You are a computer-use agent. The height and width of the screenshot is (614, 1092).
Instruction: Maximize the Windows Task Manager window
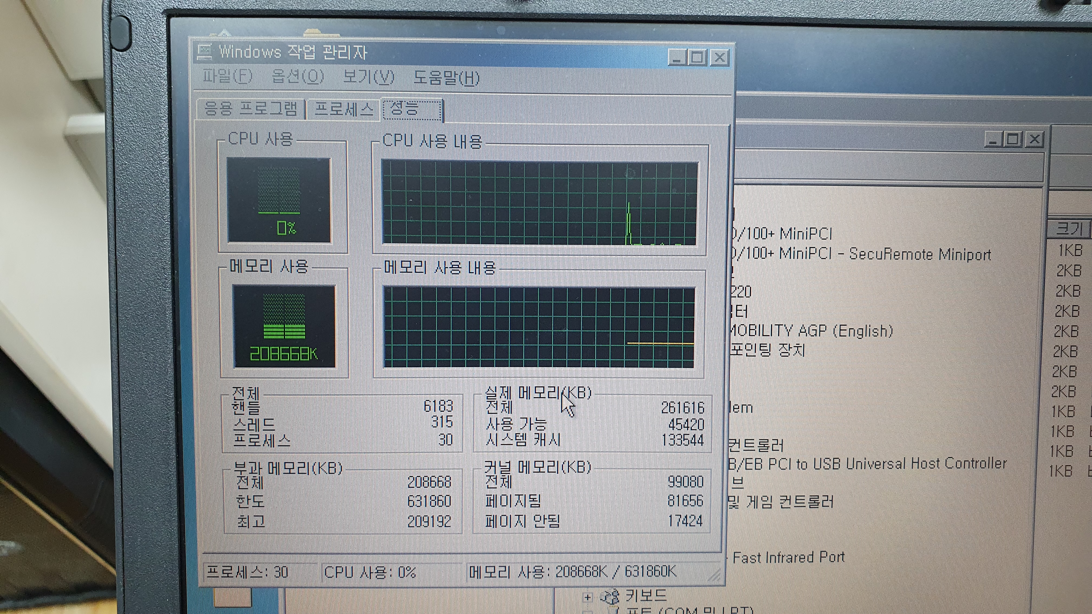[697, 57]
